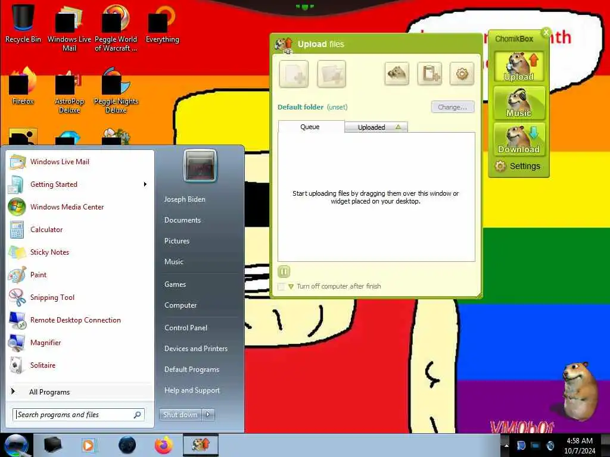The width and height of the screenshot is (610, 457).
Task: Select Windows Live Mail desktop icon
Action: [x=69, y=28]
